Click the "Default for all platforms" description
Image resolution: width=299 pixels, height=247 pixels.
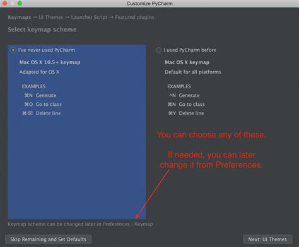[193, 72]
